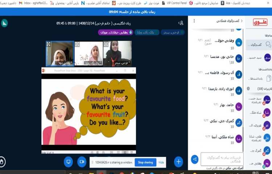This screenshot has height=174, width=272.
Task: Click the send message arrow button
Action: coord(195,159)
